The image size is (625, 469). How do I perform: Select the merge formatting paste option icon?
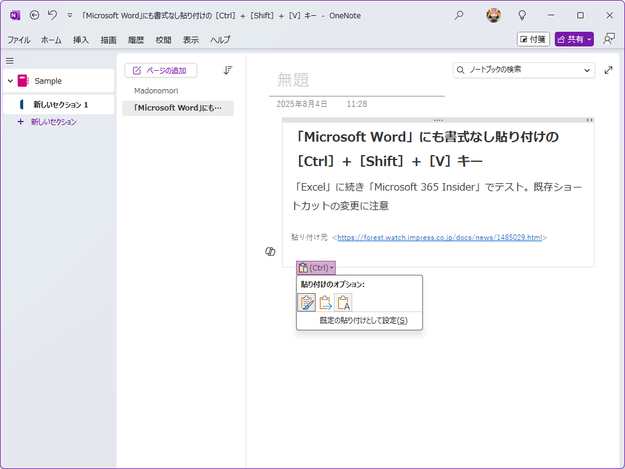point(325,302)
